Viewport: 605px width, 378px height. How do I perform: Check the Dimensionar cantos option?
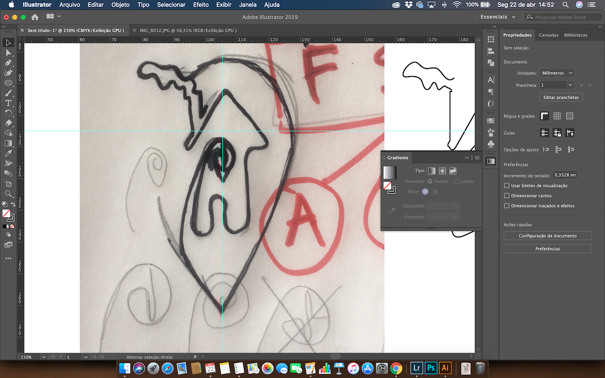point(507,196)
